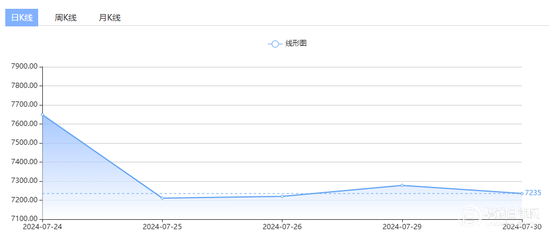Click the 7500.00 y-axis label

pos(24,143)
